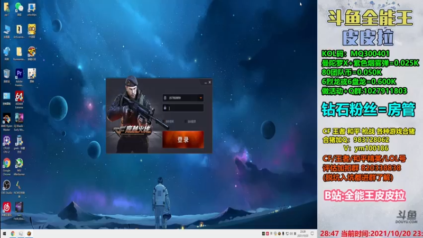The height and width of the screenshot is (238, 423).
Task: Click the taskbar clock
Action: click(x=302, y=234)
